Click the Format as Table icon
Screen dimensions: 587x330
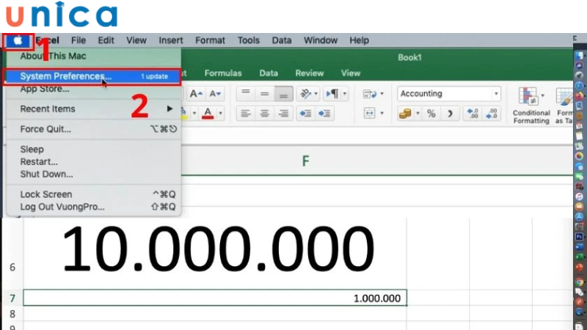564,97
